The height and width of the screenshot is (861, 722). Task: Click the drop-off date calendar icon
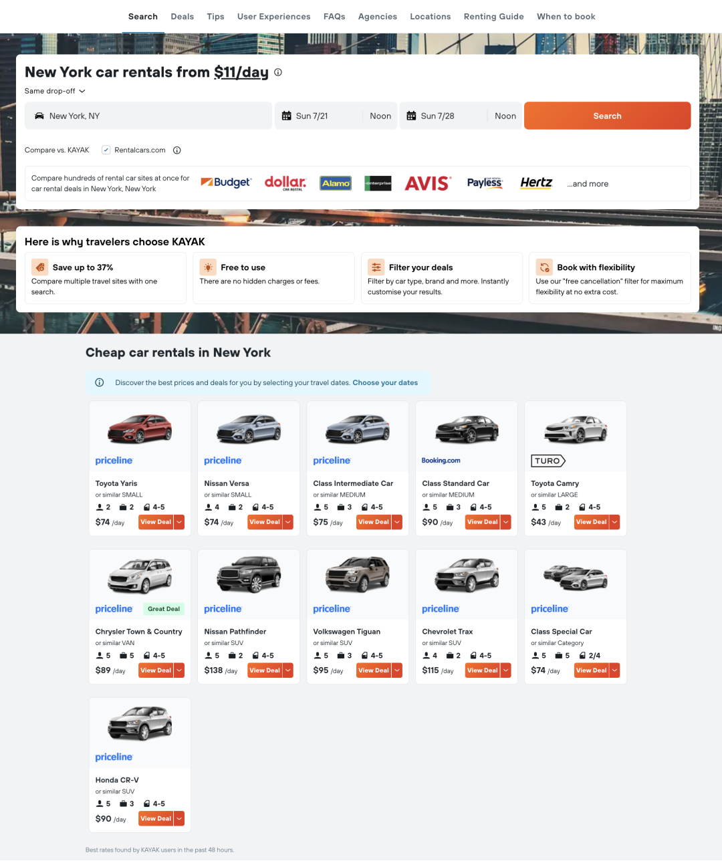point(411,116)
